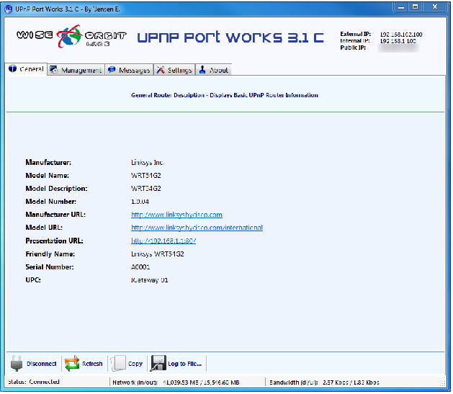Screen dimensions: 453x394
Task: Click the window resize grip in status bar
Action: coord(442,384)
